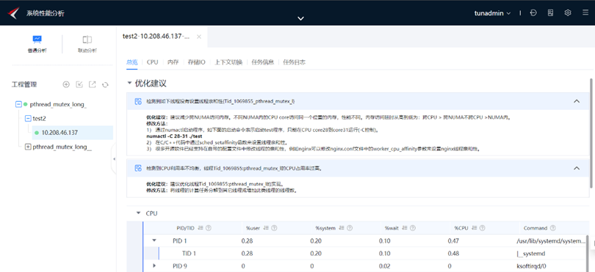Show help for %wait column
Image resolution: width=595 pixels, height=272 pixels.
click(413, 228)
